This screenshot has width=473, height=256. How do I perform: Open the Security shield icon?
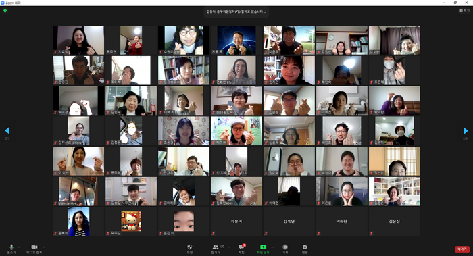coord(189,249)
